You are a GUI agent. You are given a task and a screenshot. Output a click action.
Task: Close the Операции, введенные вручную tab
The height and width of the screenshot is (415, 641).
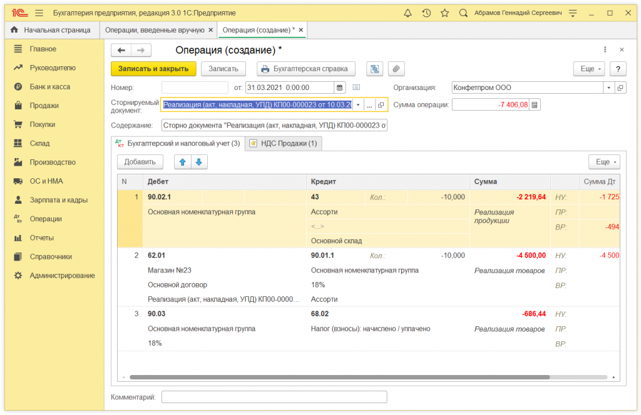click(x=210, y=30)
